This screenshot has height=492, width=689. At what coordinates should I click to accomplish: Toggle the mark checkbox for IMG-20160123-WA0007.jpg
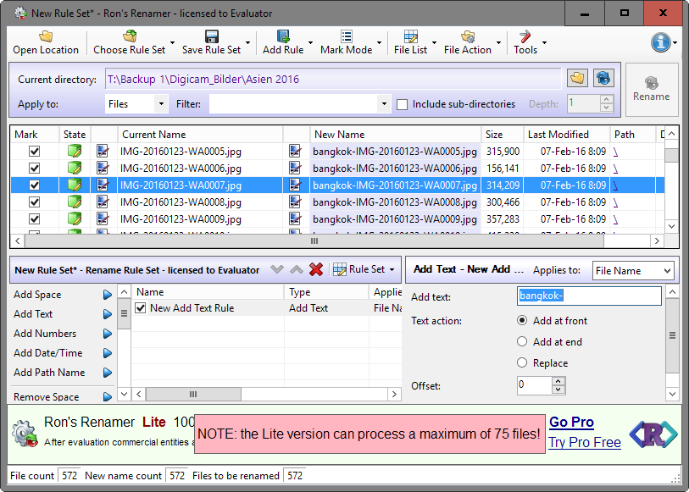click(x=34, y=185)
